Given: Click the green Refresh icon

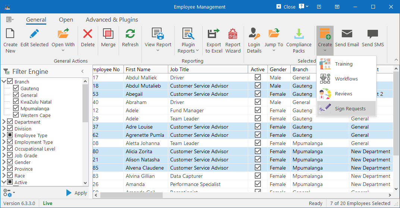Looking at the screenshot, I should point(130,34).
